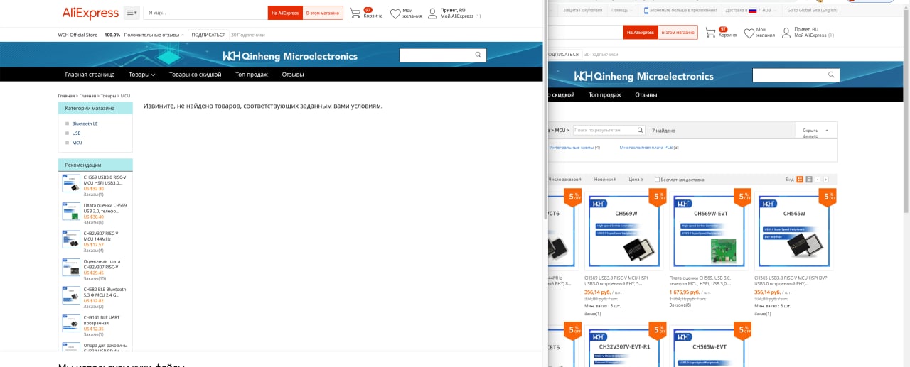
Task: Open account profile icon in left window
Action: tap(432, 13)
